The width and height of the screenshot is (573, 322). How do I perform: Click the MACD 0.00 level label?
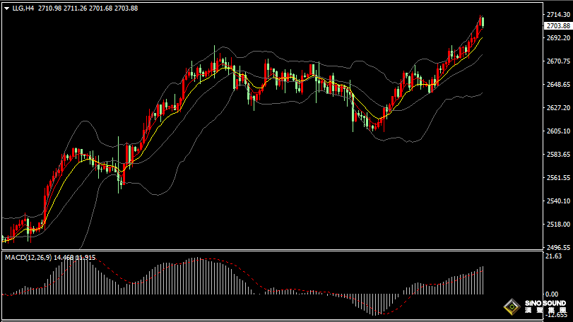pos(552,294)
